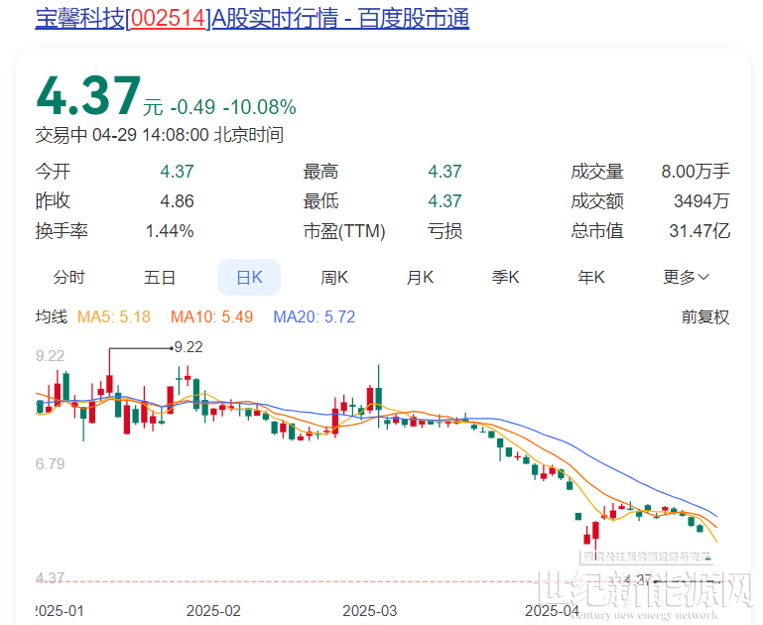The width and height of the screenshot is (763, 625).
Task: Click the 2025-03 date axis label
Action: [x=370, y=611]
